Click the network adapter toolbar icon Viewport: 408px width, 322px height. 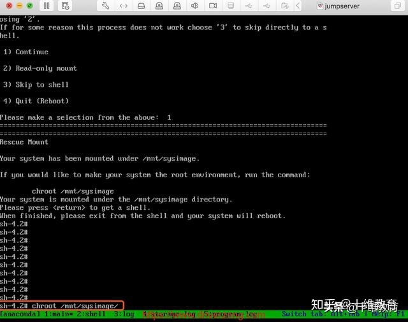tap(123, 6)
